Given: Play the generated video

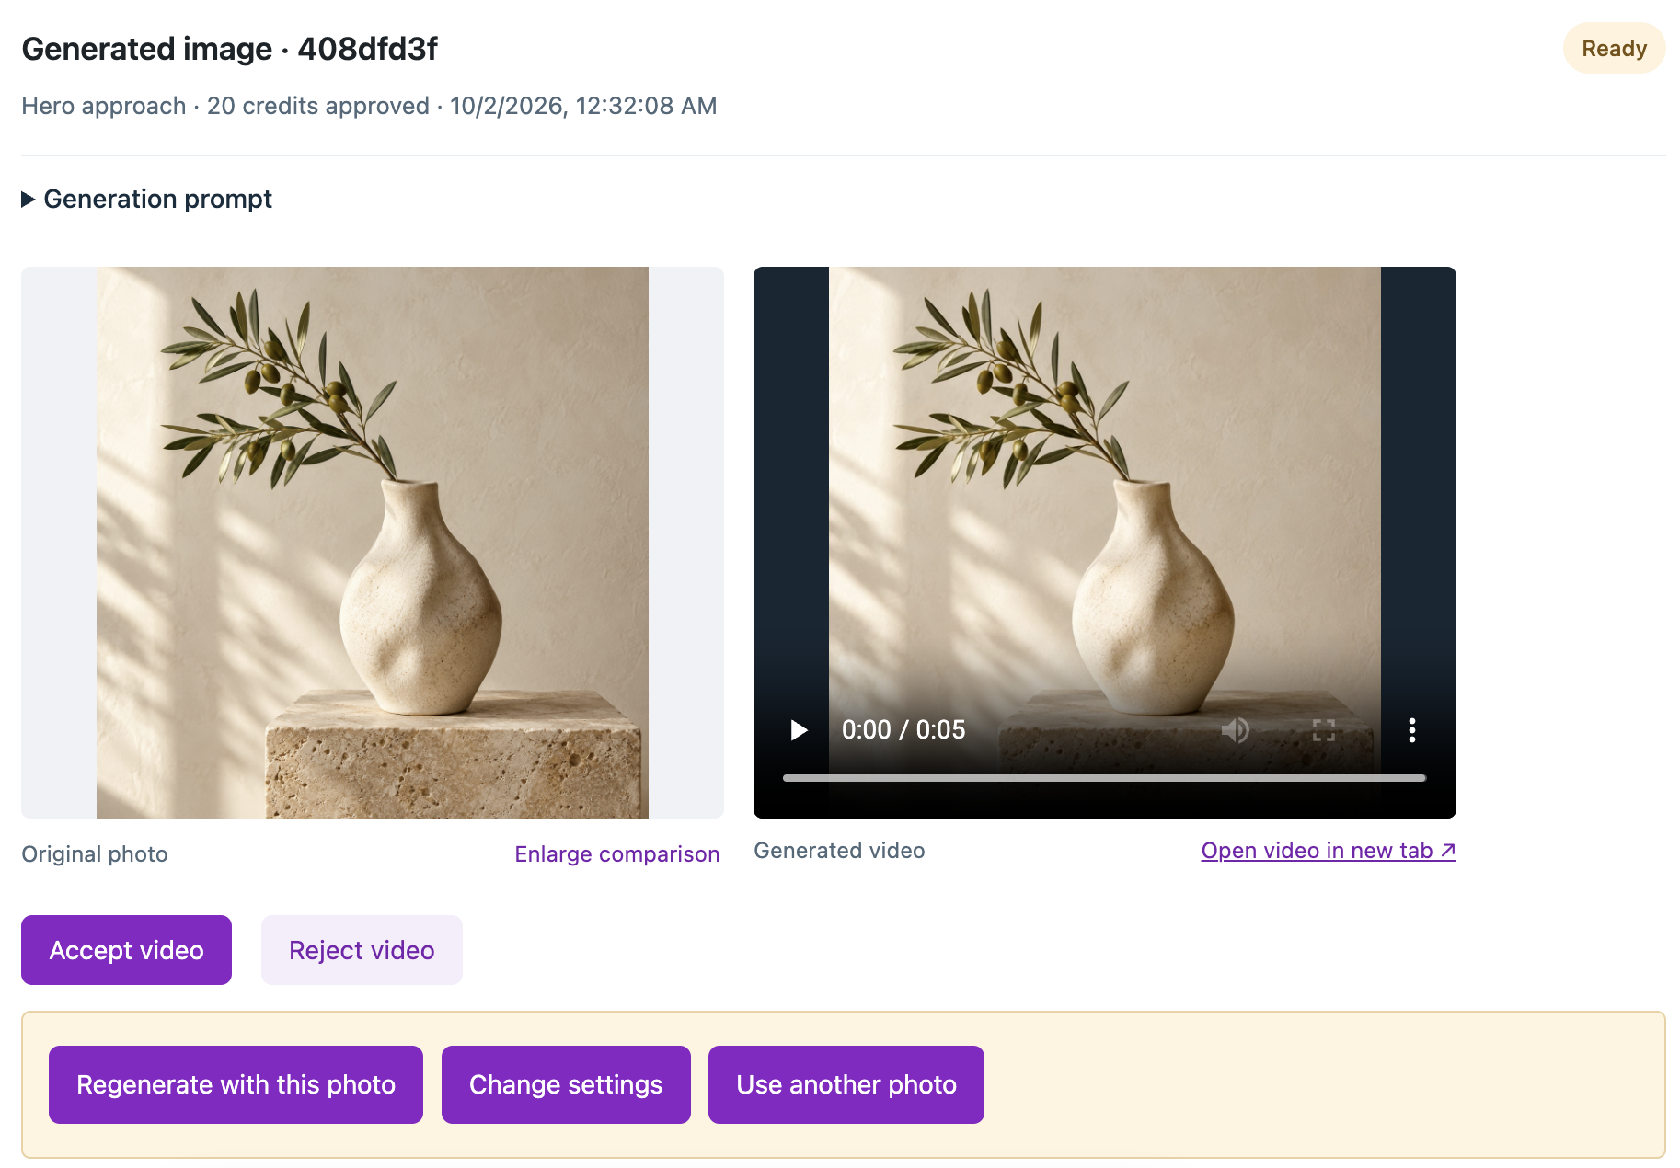Looking at the screenshot, I should tap(799, 730).
